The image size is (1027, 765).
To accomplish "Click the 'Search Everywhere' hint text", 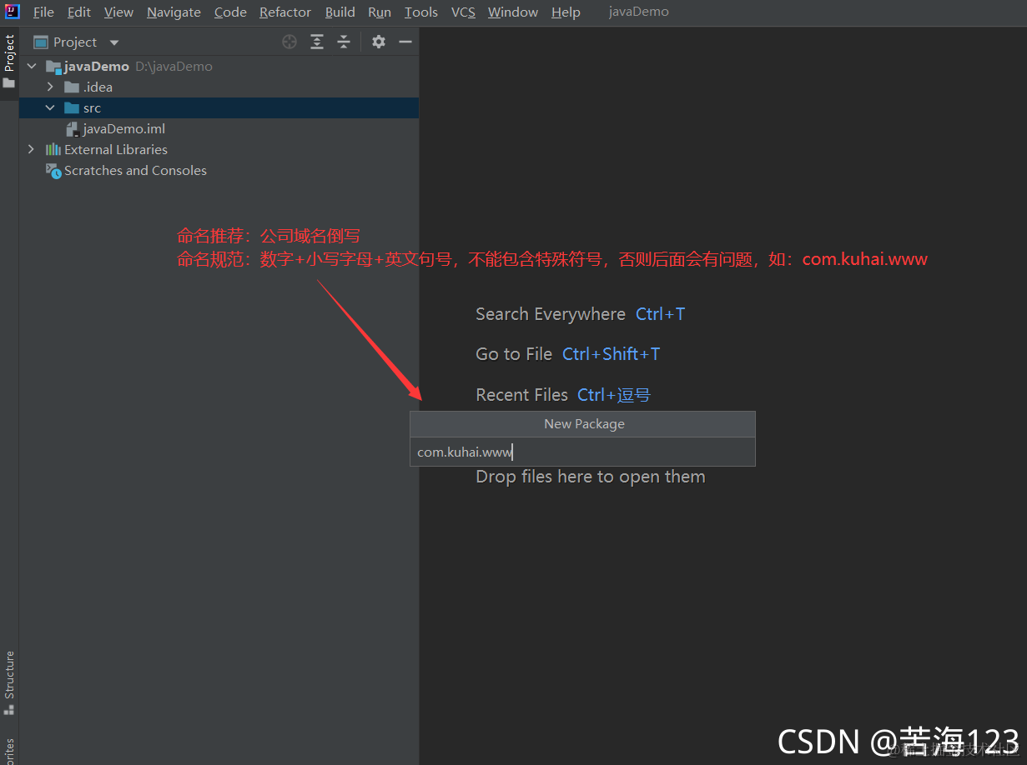I will (551, 314).
